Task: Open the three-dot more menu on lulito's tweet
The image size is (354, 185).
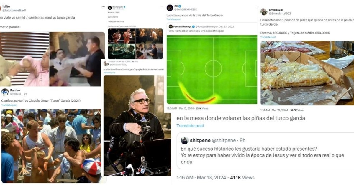Action: pos(103,6)
